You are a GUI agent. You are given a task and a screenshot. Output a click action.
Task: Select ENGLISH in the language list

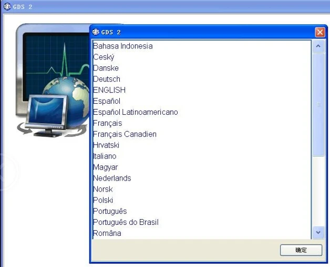[x=202, y=90]
